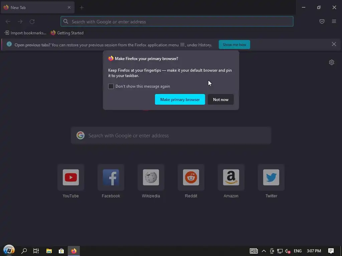Close the New Tab tab
Viewport: 342px width, 256px height.
tap(69, 7)
